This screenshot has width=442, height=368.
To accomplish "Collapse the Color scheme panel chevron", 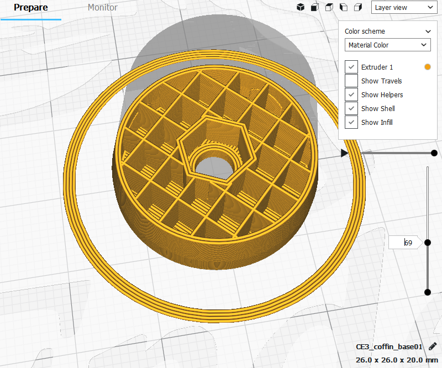I will tap(427, 31).
